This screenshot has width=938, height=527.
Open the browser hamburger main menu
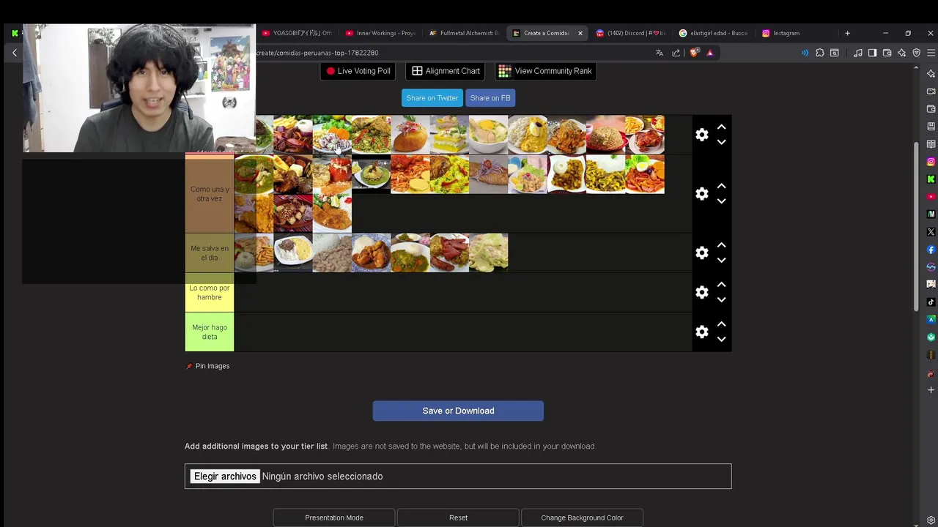click(931, 53)
